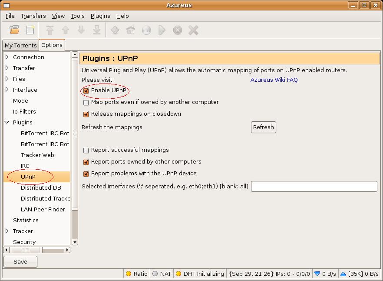Open the Tools menu

[x=77, y=16]
